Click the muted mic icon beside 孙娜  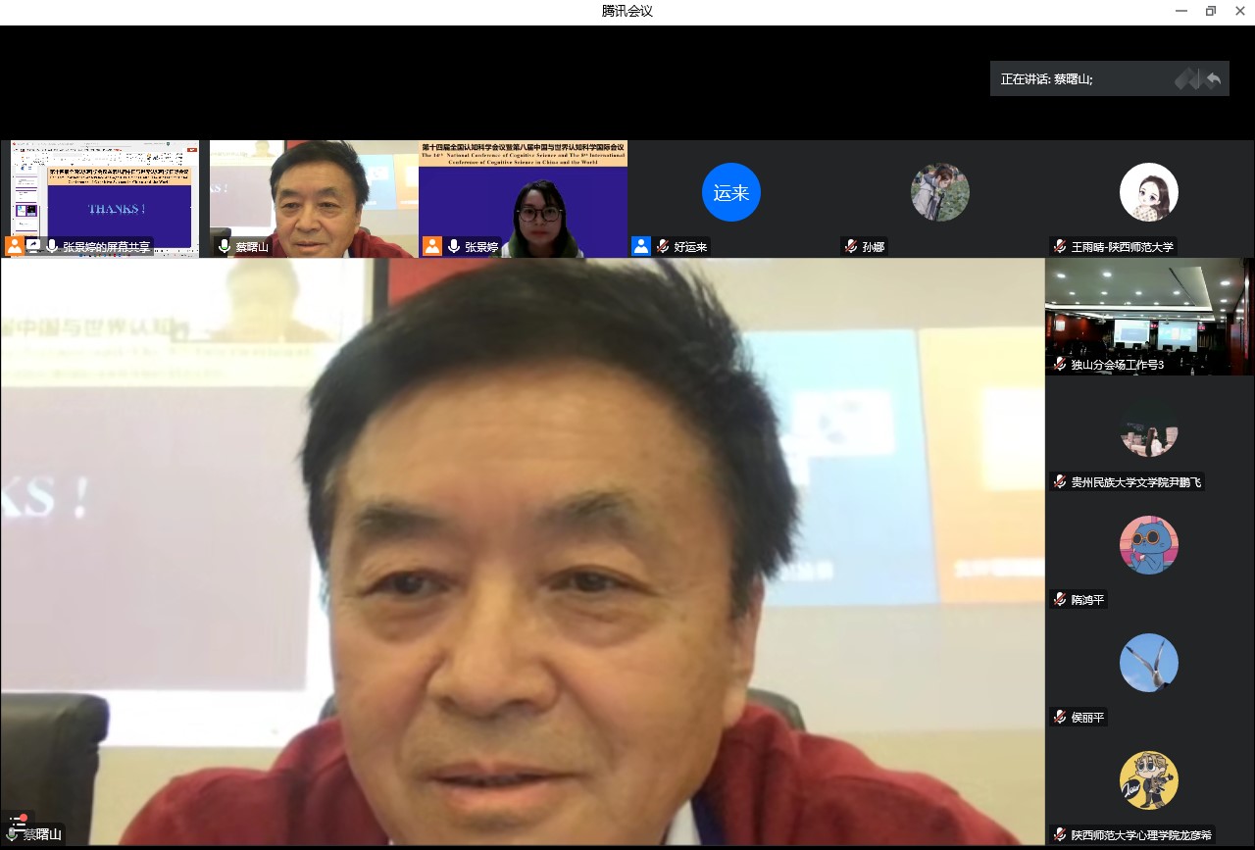pyautogui.click(x=851, y=246)
